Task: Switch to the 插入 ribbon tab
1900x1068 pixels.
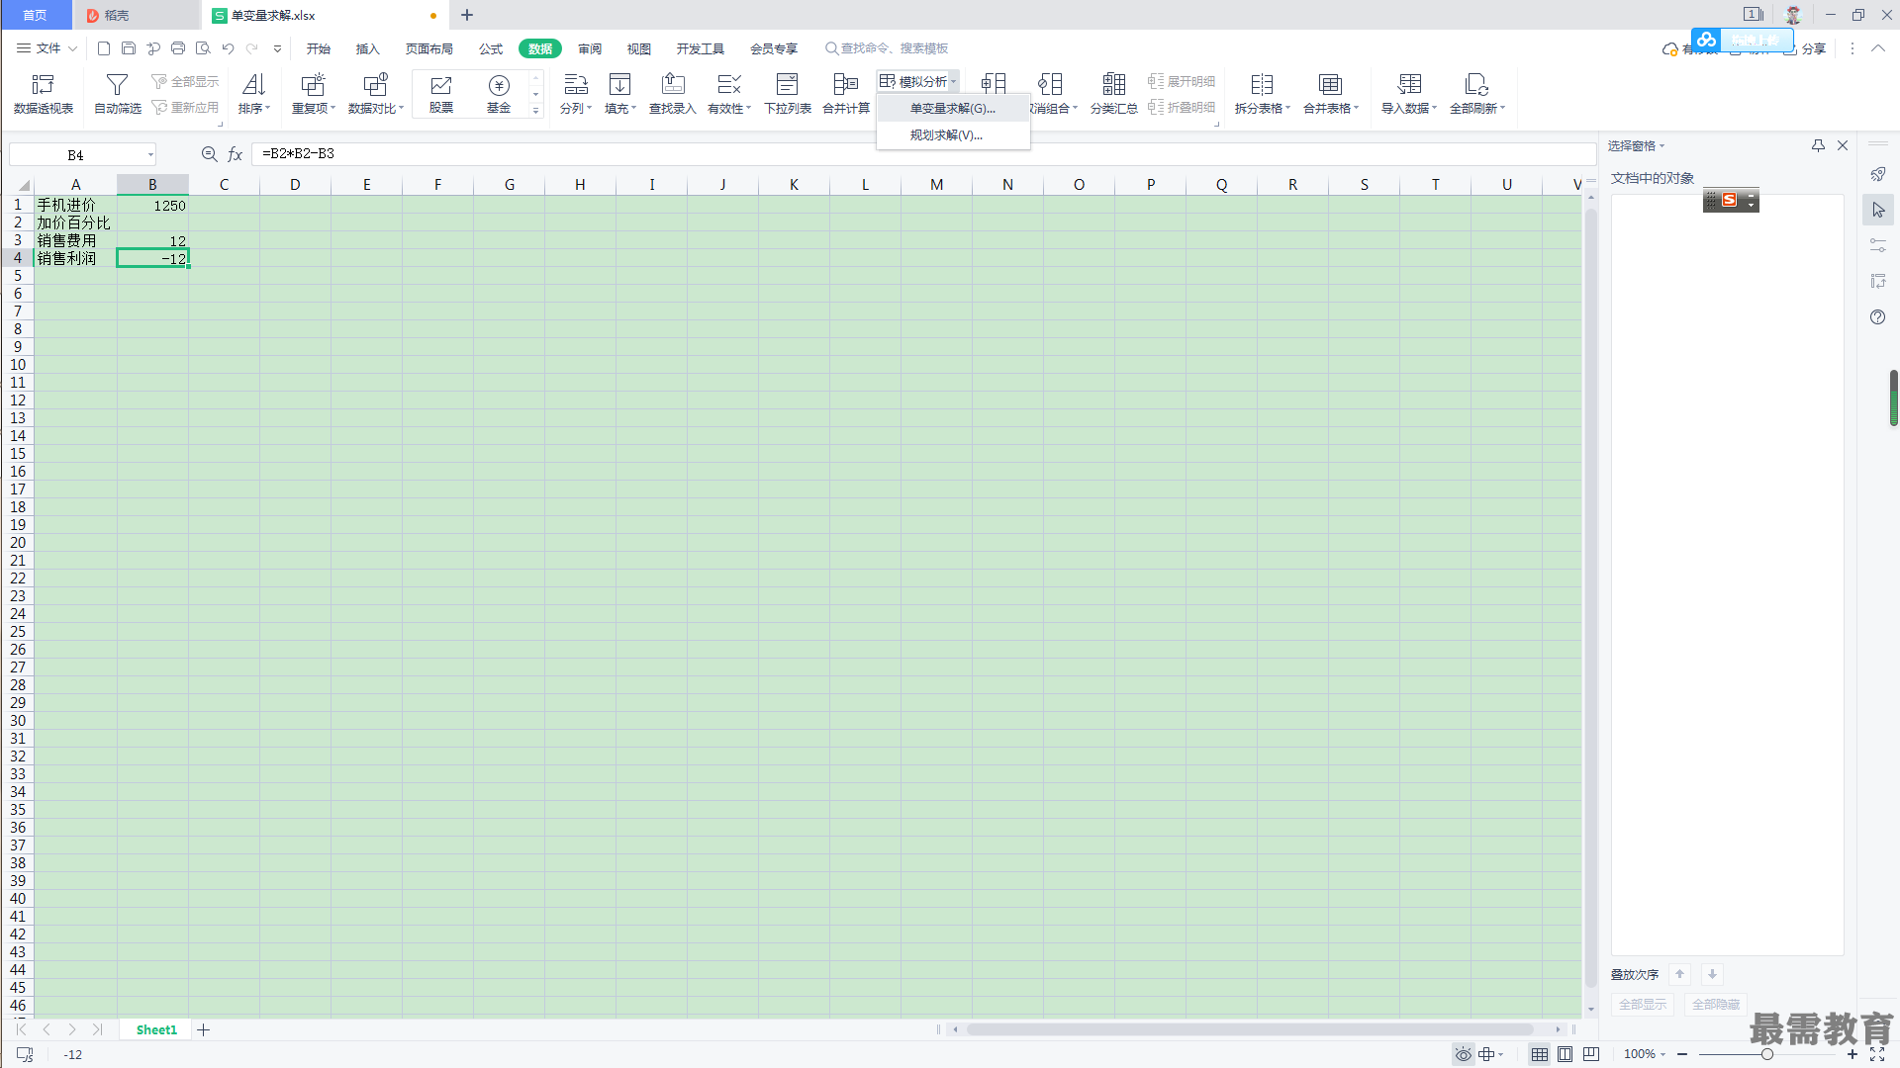Action: (368, 48)
